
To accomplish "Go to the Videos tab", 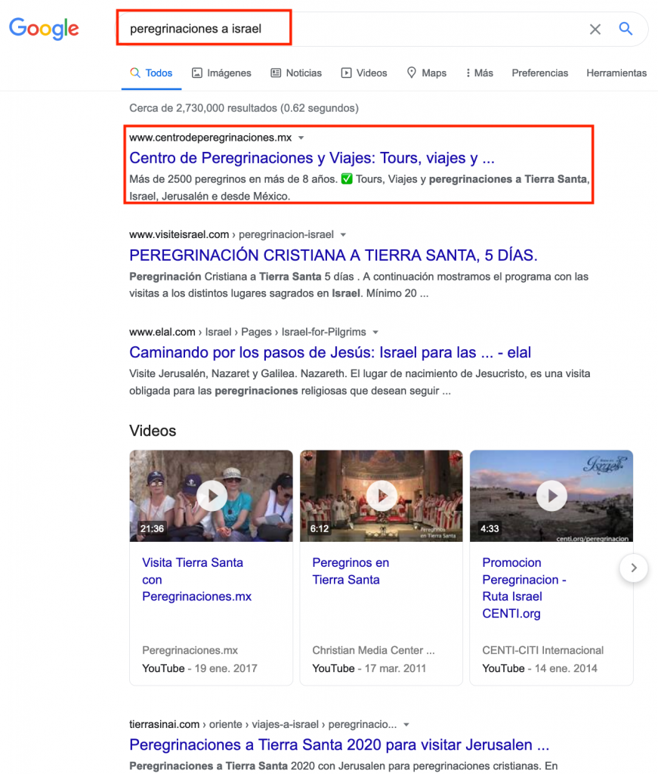I will pos(364,73).
